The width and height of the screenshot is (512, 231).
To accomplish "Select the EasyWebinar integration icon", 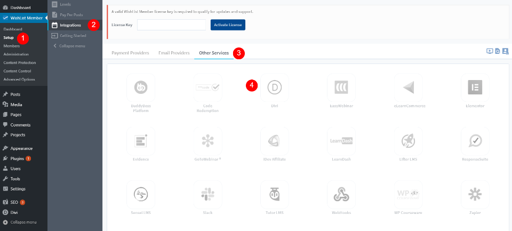I will (x=341, y=87).
